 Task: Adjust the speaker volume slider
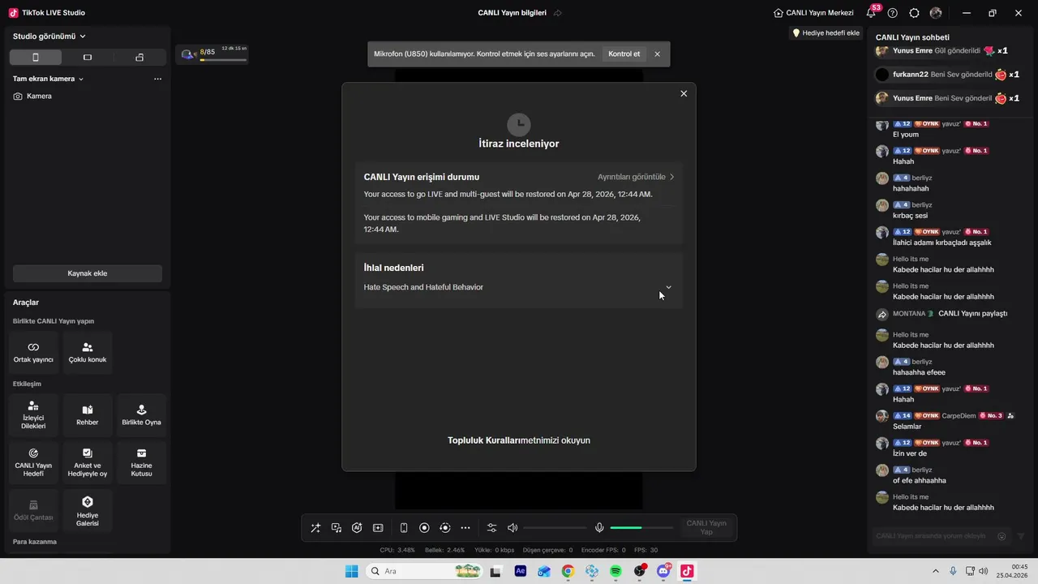pos(555,528)
